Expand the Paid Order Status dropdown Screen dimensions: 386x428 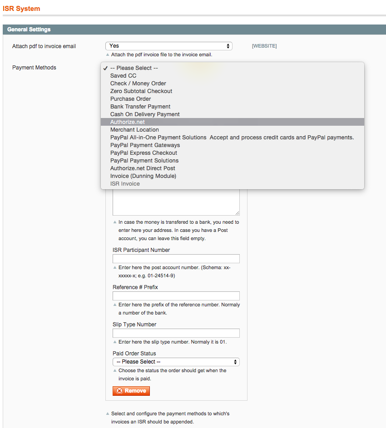tap(176, 362)
